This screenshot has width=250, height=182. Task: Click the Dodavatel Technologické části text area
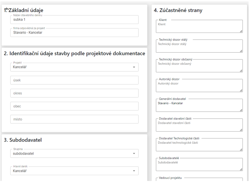tap(199, 145)
